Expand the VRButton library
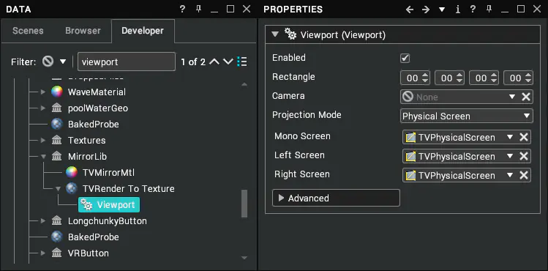 coord(43,253)
